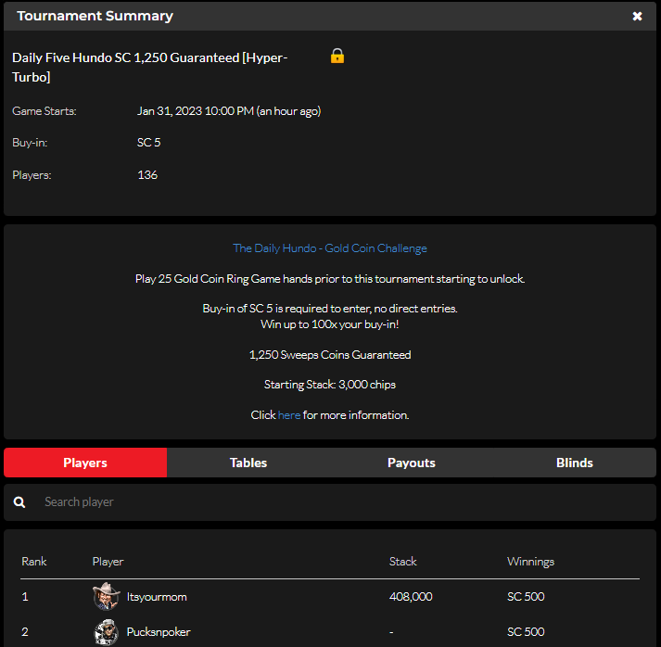Click 'Win up to 100x your buy-in!' text

pyautogui.click(x=330, y=324)
